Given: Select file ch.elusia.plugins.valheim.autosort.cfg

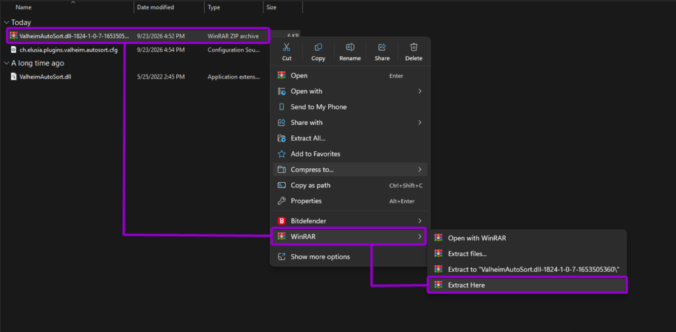Looking at the screenshot, I should [69, 50].
